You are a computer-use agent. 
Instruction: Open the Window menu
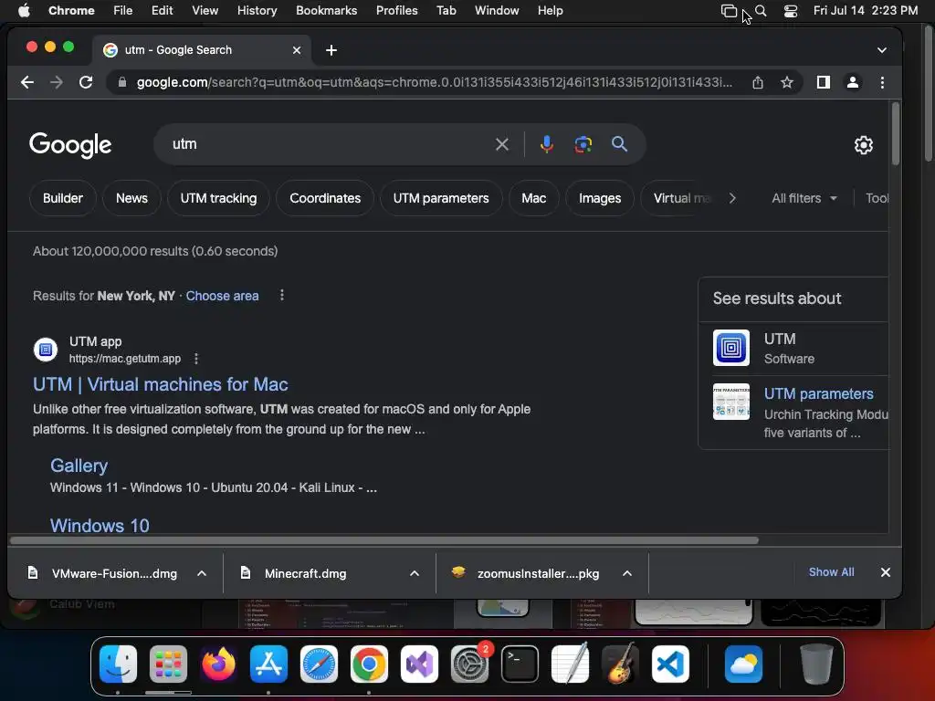tap(497, 11)
